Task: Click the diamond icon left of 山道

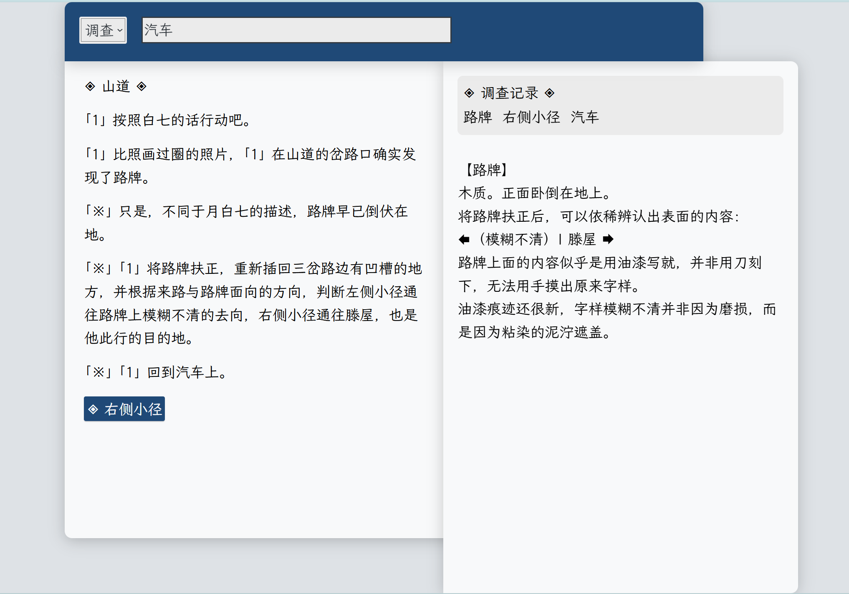Action: click(90, 86)
